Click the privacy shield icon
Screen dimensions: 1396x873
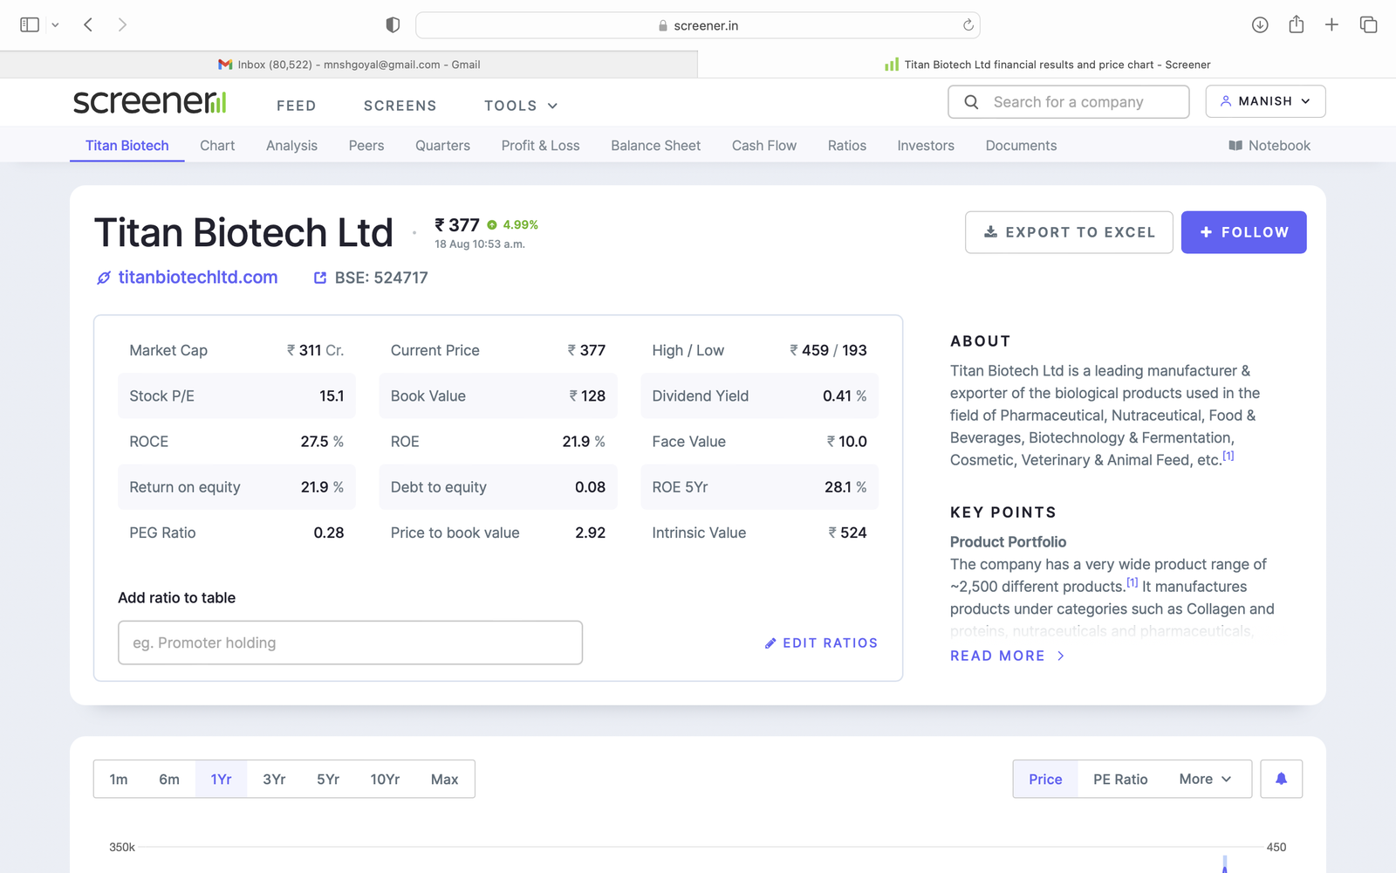click(x=393, y=25)
